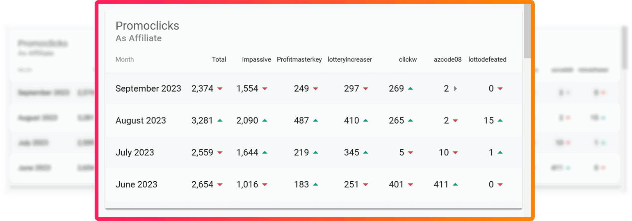This screenshot has width=632, height=221.
Task: Sort by the Month column header
Action: click(125, 59)
